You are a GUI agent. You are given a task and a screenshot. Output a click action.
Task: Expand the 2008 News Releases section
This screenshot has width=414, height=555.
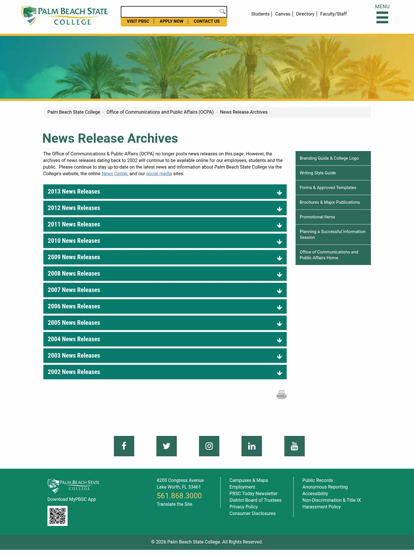pos(165,274)
